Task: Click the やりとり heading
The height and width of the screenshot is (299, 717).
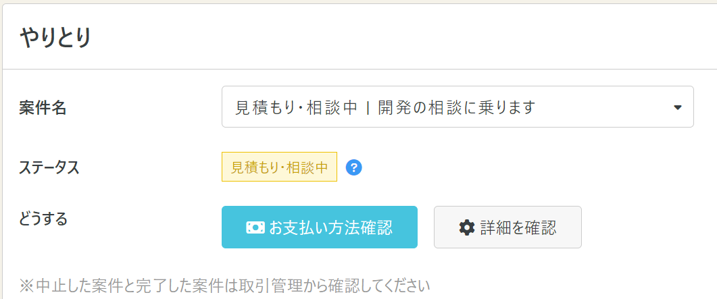Action: coord(55,38)
